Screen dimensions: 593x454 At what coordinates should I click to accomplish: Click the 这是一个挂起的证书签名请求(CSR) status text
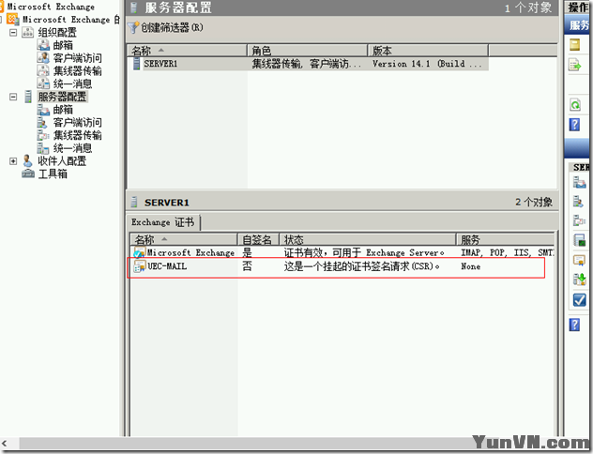click(x=362, y=266)
